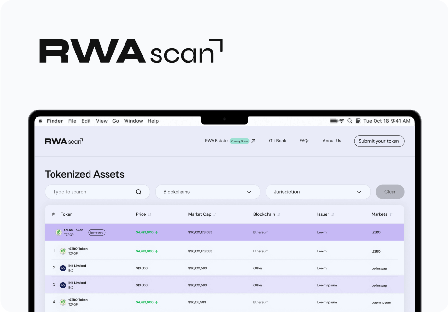The height and width of the screenshot is (312, 448).
Task: Expand the Blockchains filter dropdown
Action: click(208, 192)
